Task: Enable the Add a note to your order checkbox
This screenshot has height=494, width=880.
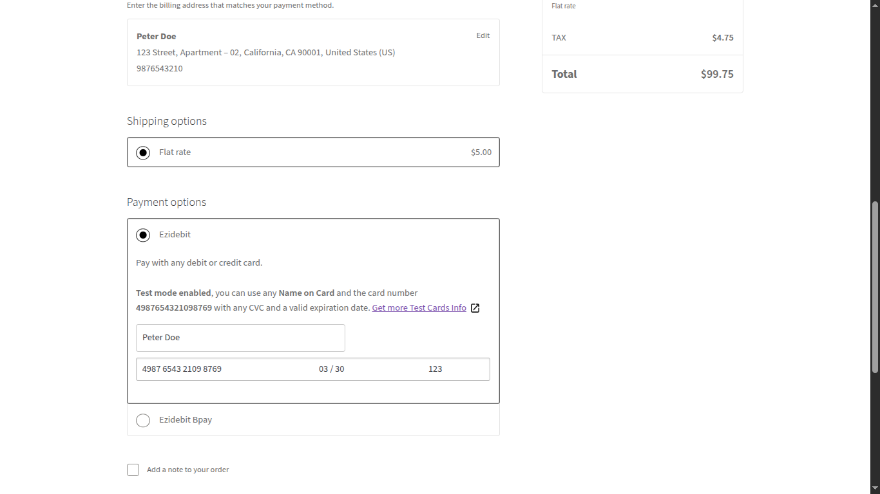Action: (x=133, y=470)
